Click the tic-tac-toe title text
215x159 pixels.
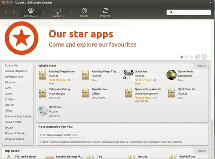coord(141,71)
